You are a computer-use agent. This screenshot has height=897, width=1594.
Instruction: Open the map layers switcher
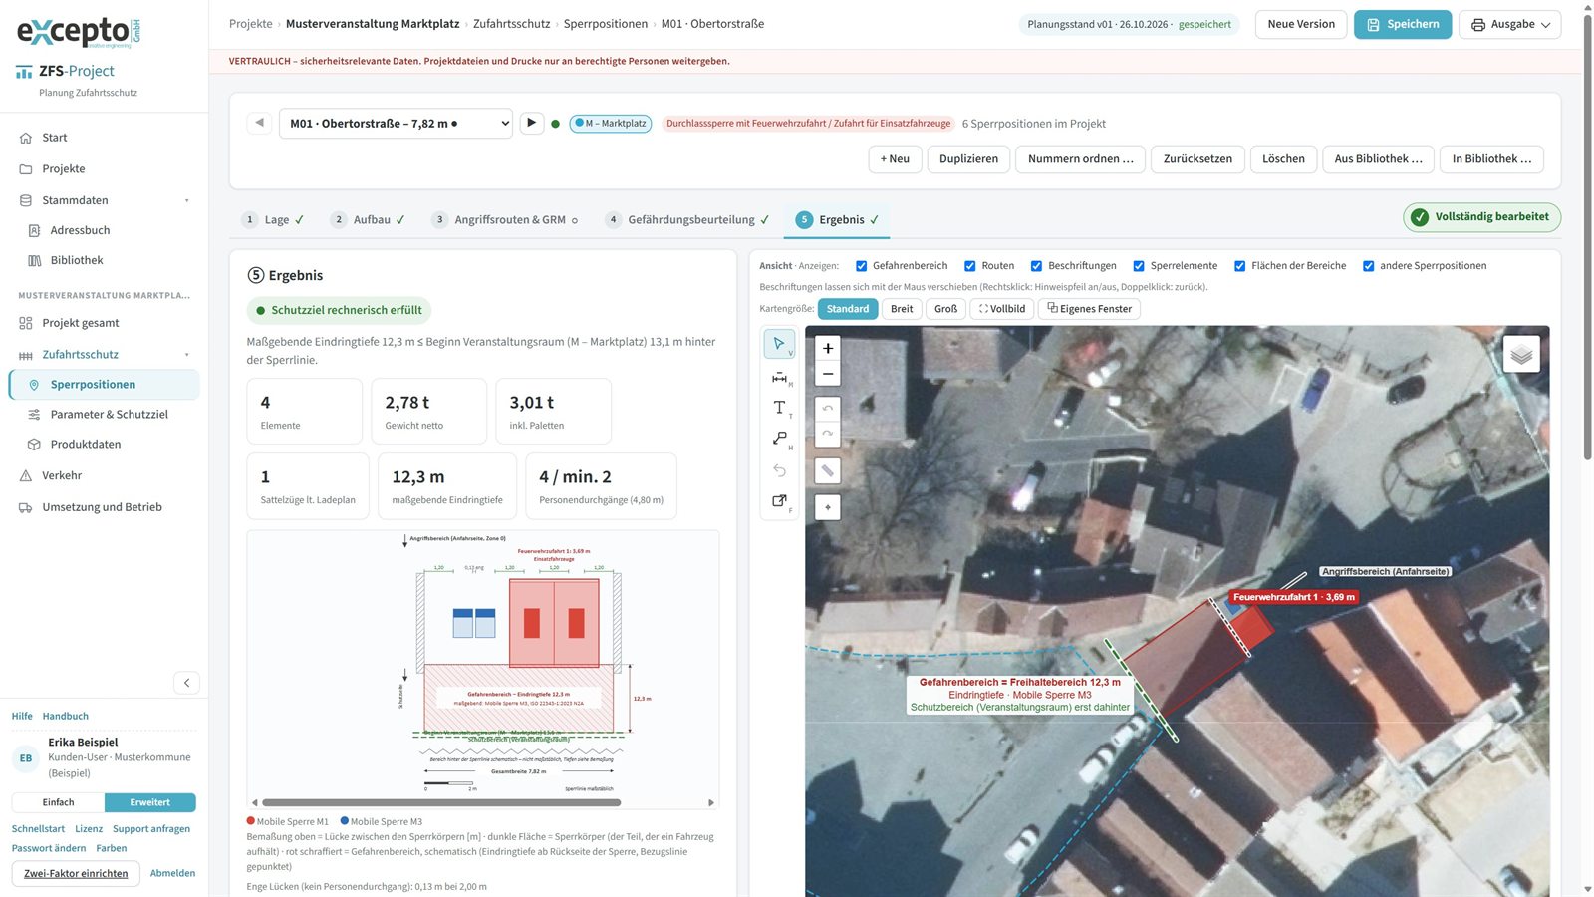click(1521, 354)
